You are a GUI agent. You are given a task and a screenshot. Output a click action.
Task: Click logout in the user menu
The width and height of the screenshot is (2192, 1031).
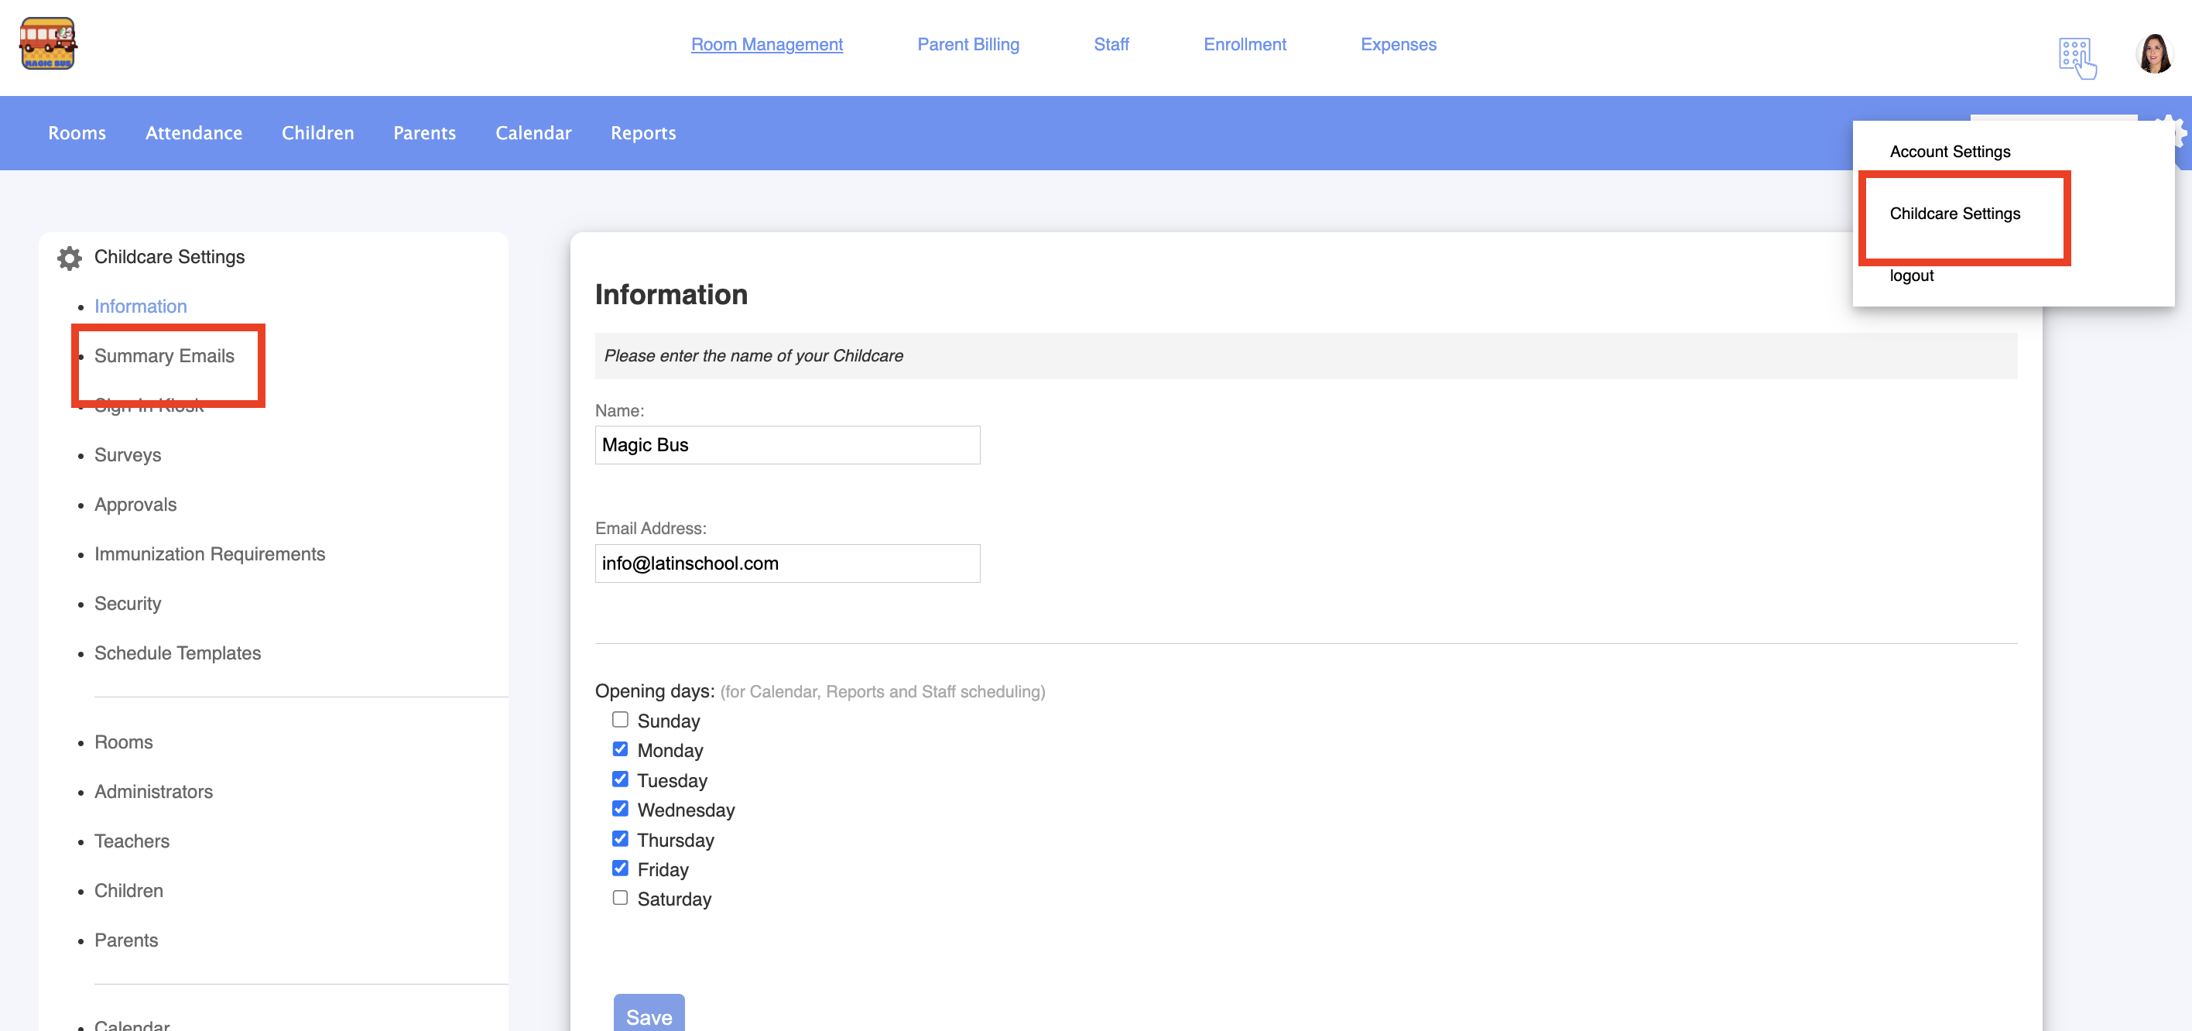tap(1911, 276)
